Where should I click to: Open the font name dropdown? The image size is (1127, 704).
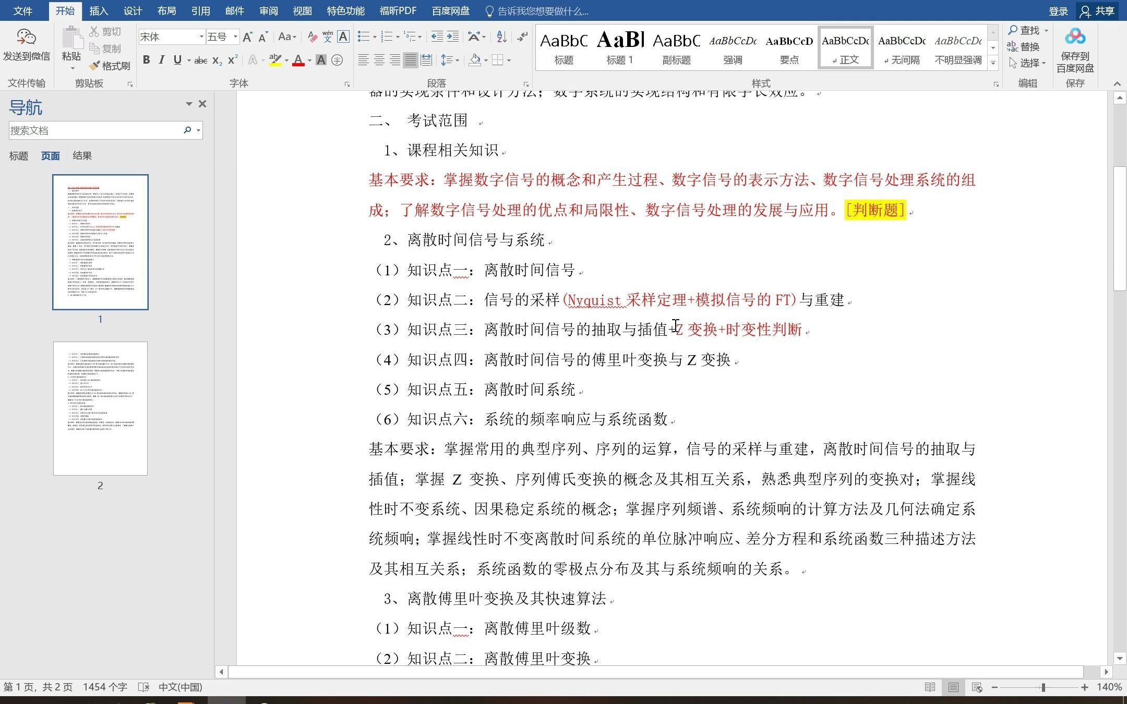[x=201, y=37]
